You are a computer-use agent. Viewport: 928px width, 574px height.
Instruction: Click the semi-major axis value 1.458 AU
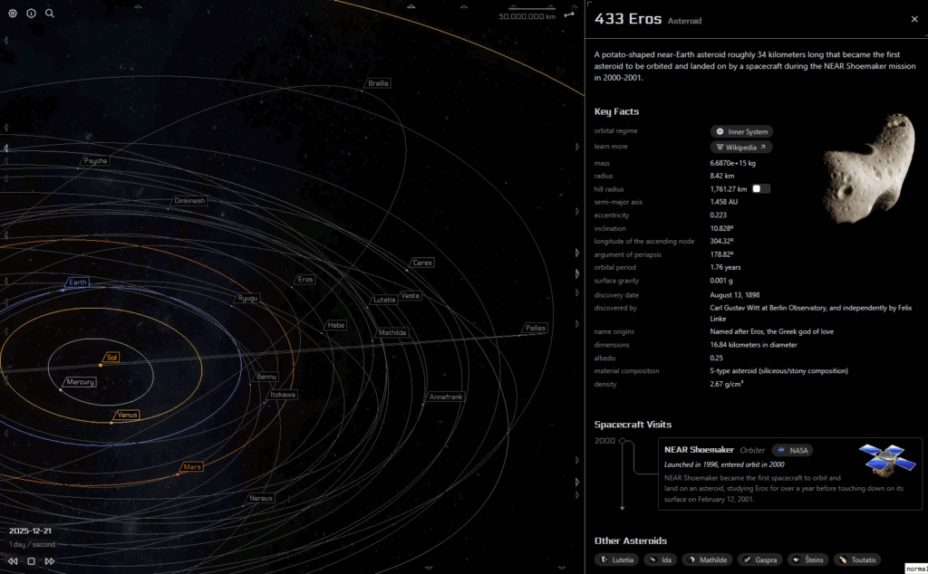pos(724,202)
